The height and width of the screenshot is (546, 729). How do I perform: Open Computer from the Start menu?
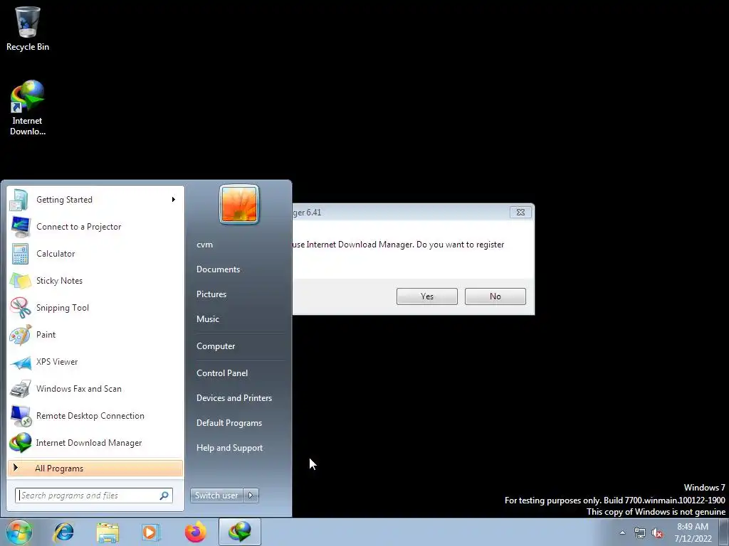click(216, 346)
